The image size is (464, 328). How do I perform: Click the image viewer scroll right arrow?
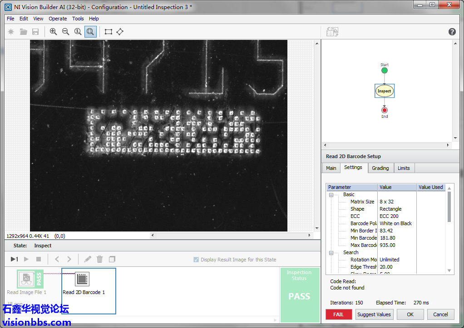[309, 235]
